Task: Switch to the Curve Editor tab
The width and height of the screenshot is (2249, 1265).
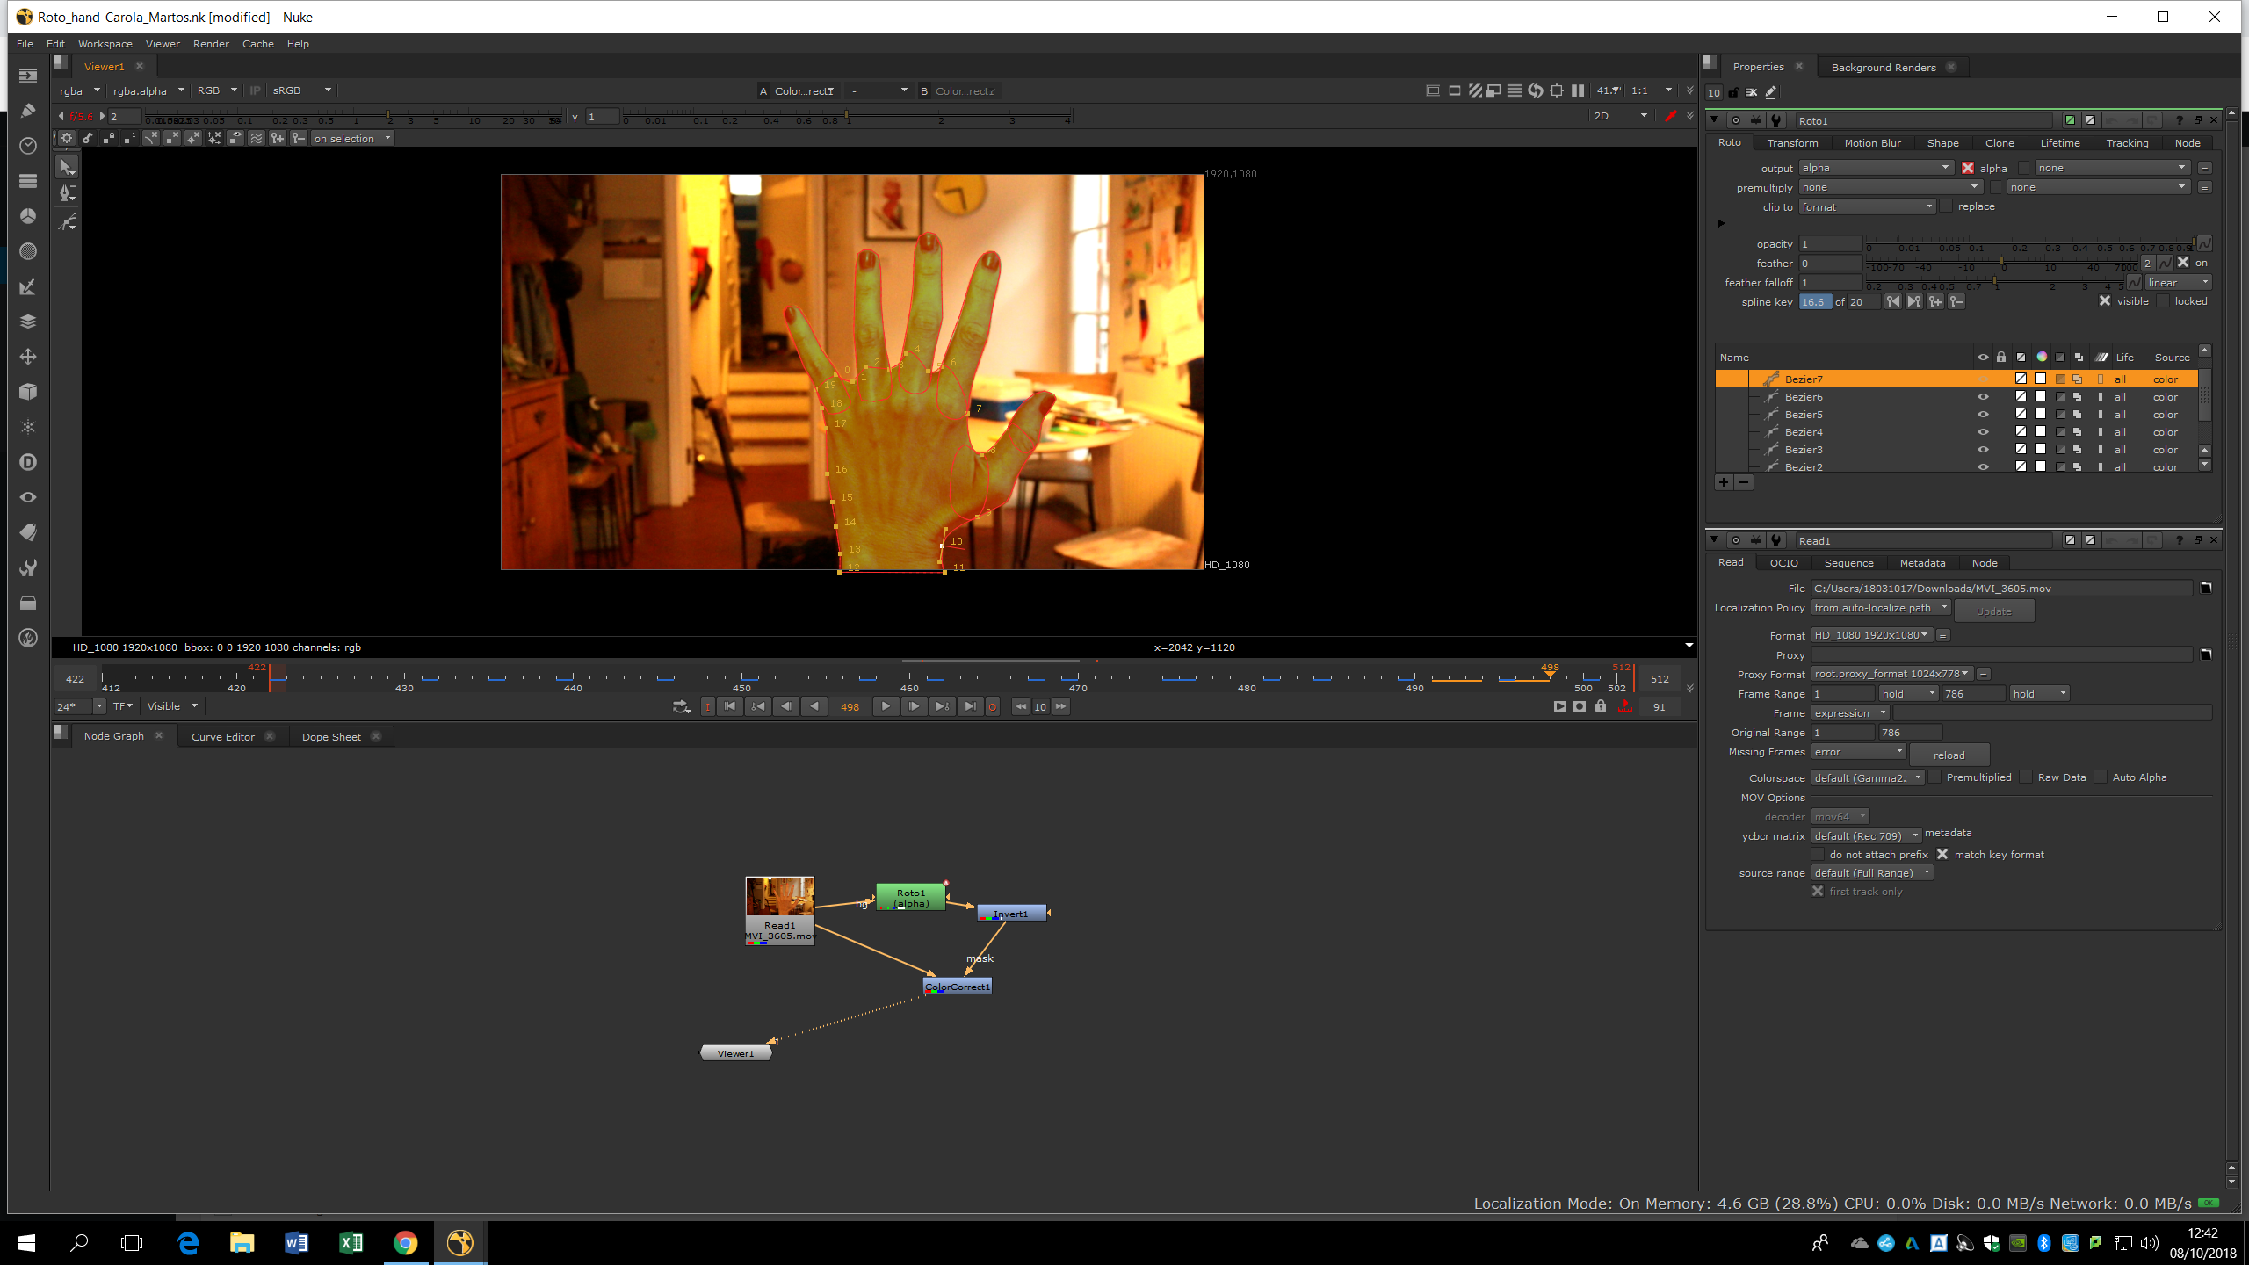Action: pos(223,737)
